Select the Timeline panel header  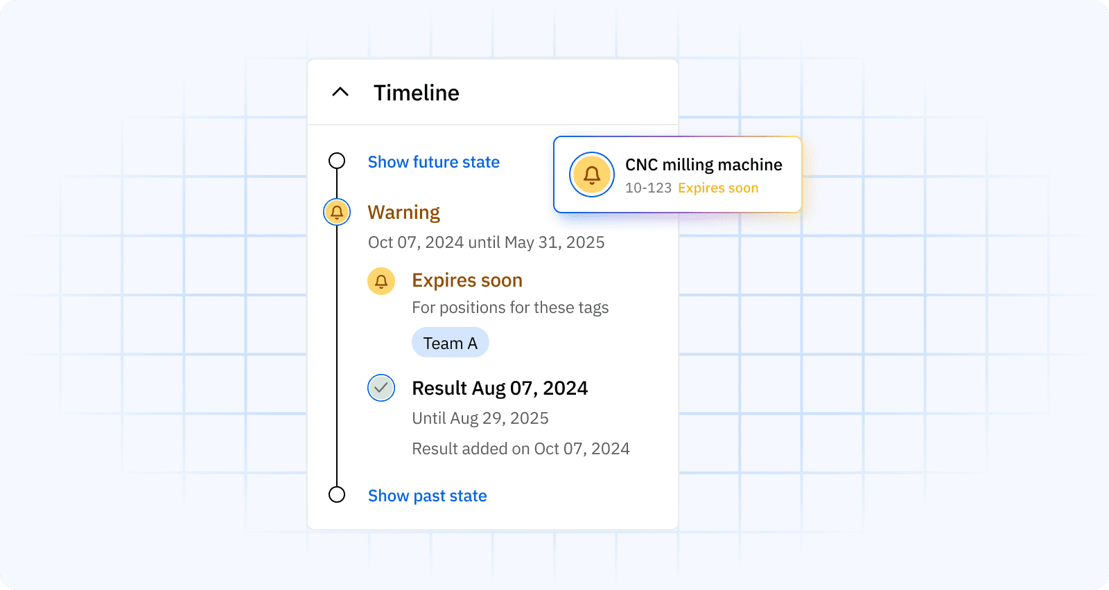[416, 92]
